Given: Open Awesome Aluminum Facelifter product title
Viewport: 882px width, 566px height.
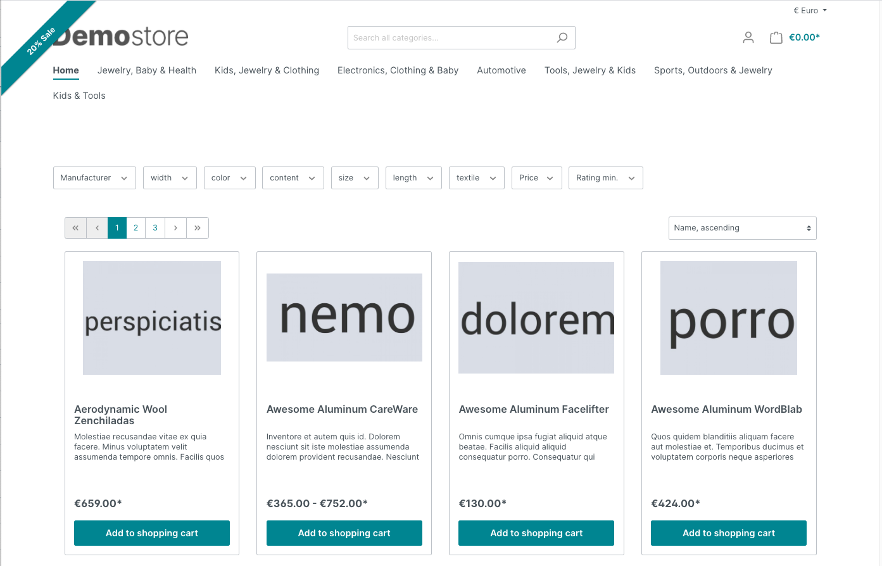Looking at the screenshot, I should pyautogui.click(x=534, y=410).
